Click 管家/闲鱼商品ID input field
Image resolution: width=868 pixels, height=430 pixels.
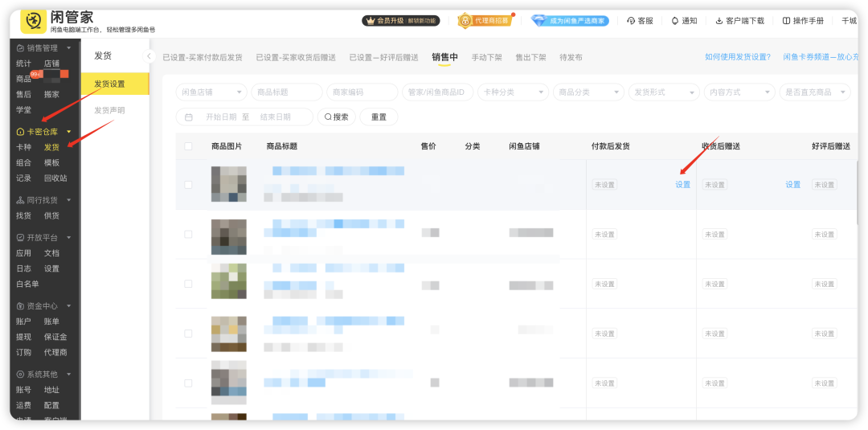click(x=438, y=92)
